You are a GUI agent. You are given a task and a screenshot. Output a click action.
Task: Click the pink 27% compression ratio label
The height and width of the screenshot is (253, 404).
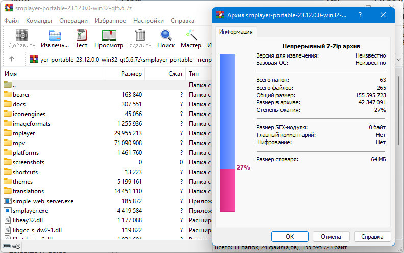coord(243,167)
